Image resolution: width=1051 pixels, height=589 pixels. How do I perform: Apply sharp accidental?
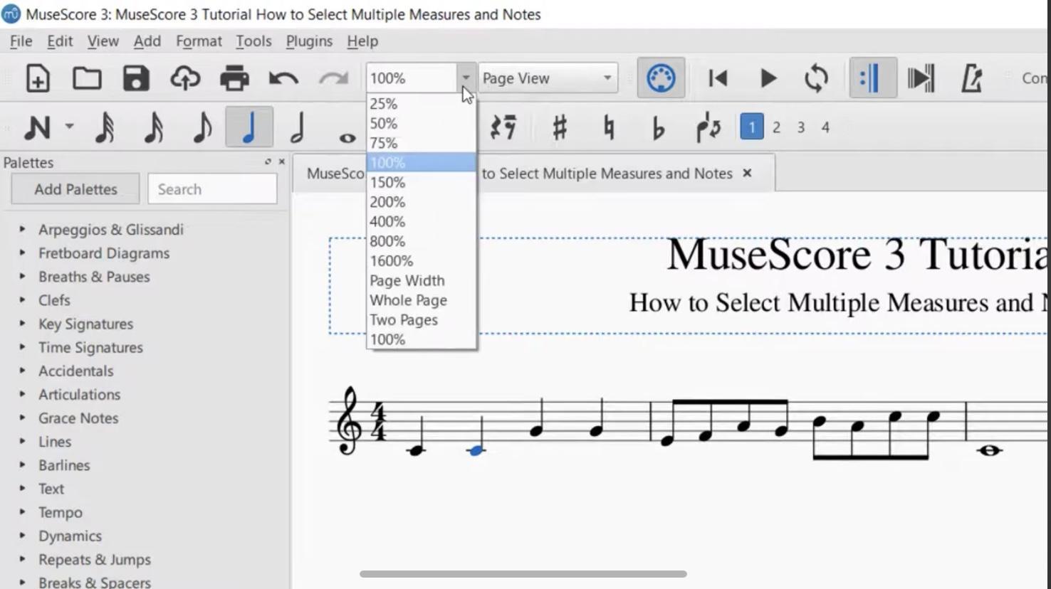point(560,127)
